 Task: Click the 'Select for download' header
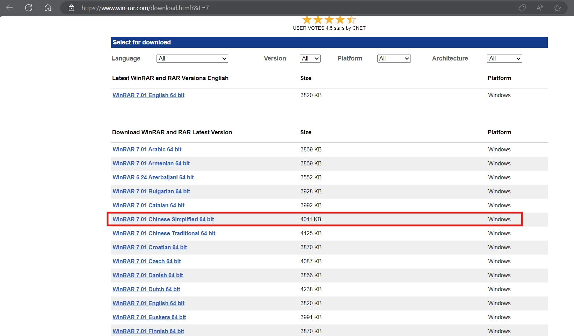pos(329,42)
